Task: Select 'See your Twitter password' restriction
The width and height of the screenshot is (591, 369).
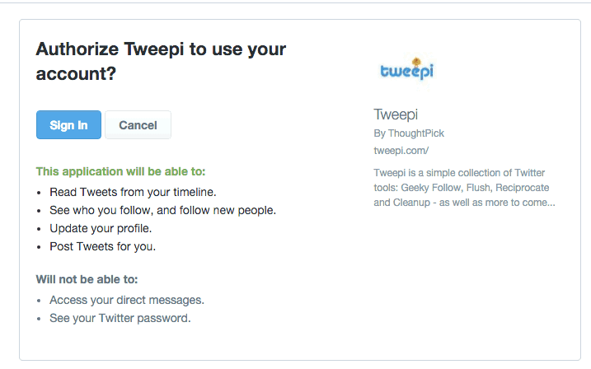Action: [120, 318]
